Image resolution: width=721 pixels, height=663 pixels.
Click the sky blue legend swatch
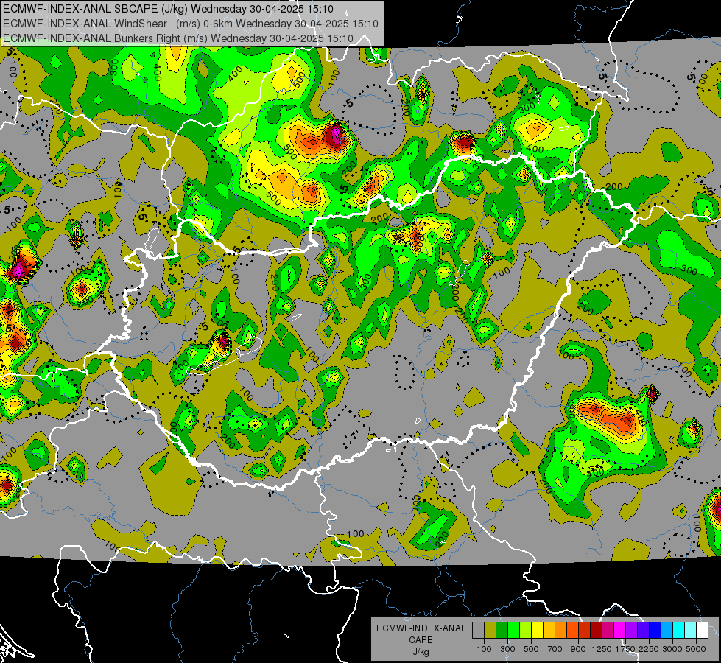pos(667,630)
